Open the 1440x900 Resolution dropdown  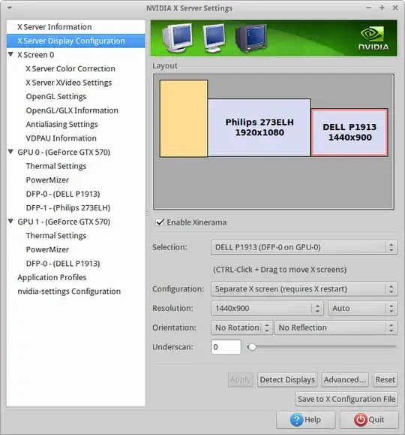[x=267, y=308]
